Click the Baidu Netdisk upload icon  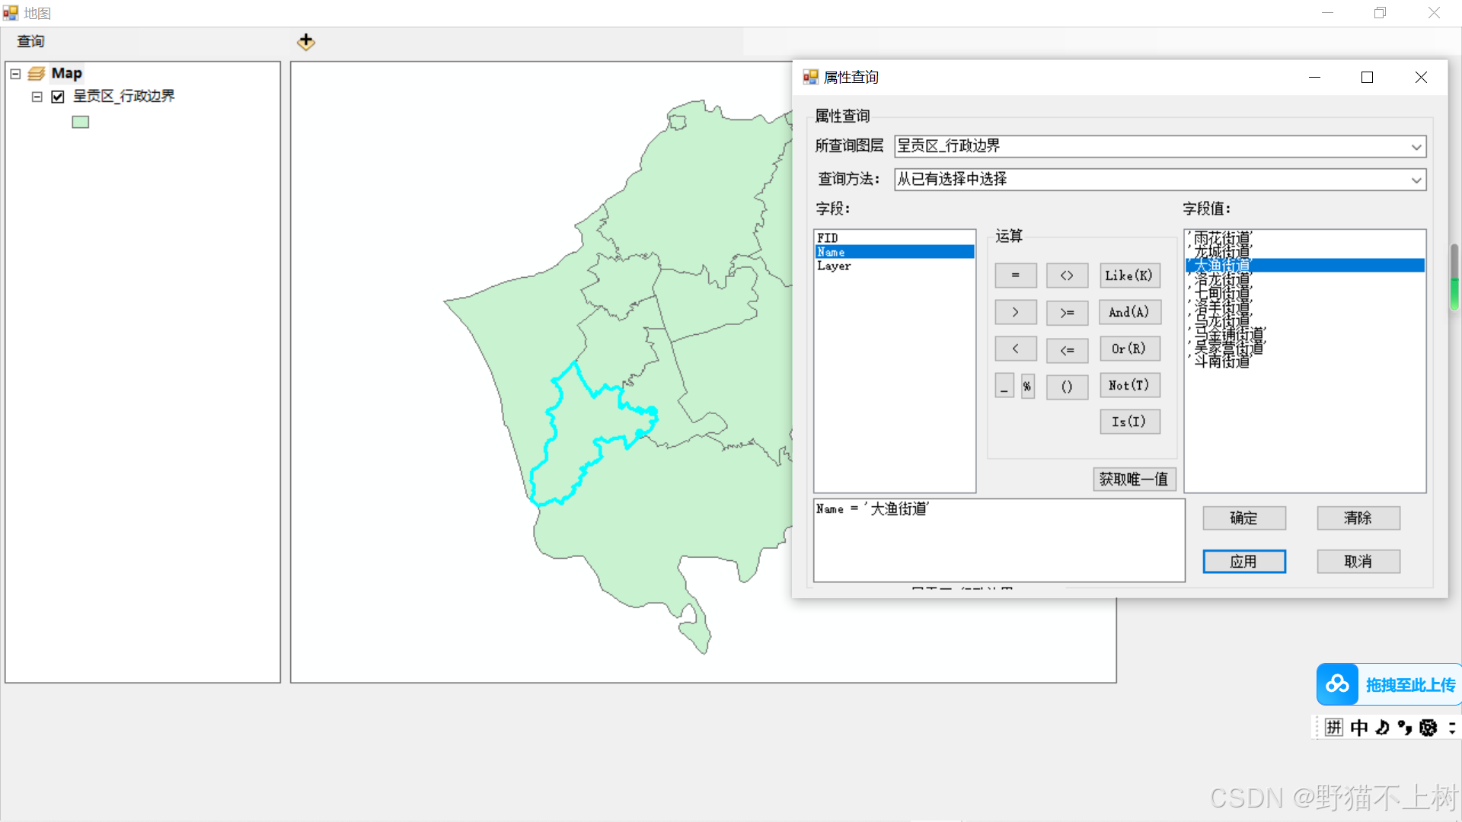click(1338, 684)
